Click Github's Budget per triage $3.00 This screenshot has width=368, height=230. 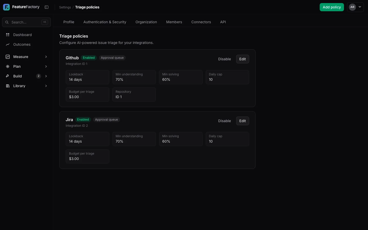[x=87, y=95]
